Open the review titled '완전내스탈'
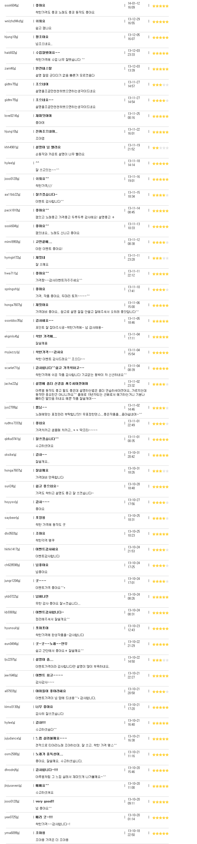This screenshot has width=197, height=844. point(44,69)
